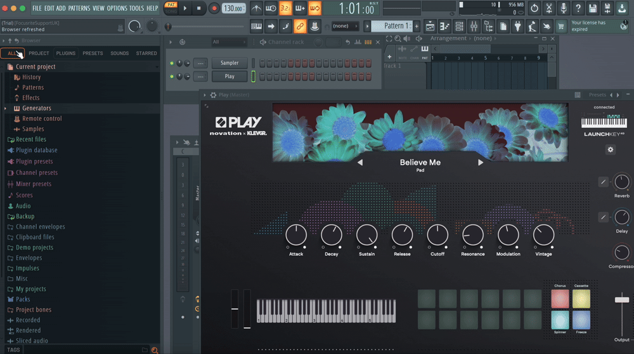
Task: Toggle the Delay edit pencil button
Action: click(x=603, y=217)
